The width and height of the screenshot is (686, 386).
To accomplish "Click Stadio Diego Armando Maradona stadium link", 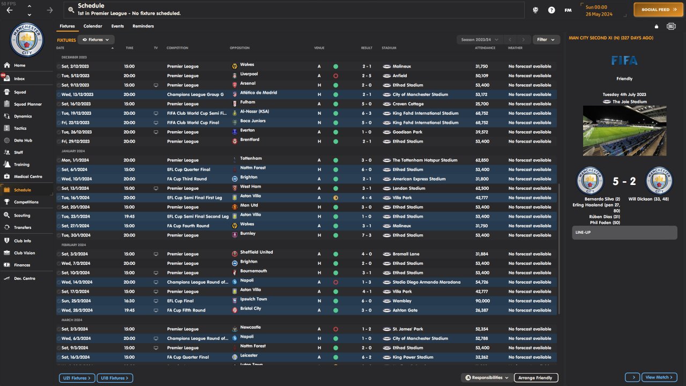I will [x=426, y=282].
